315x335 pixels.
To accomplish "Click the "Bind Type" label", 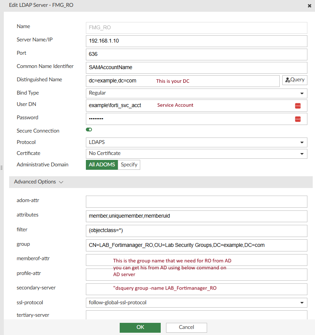I will (28, 93).
